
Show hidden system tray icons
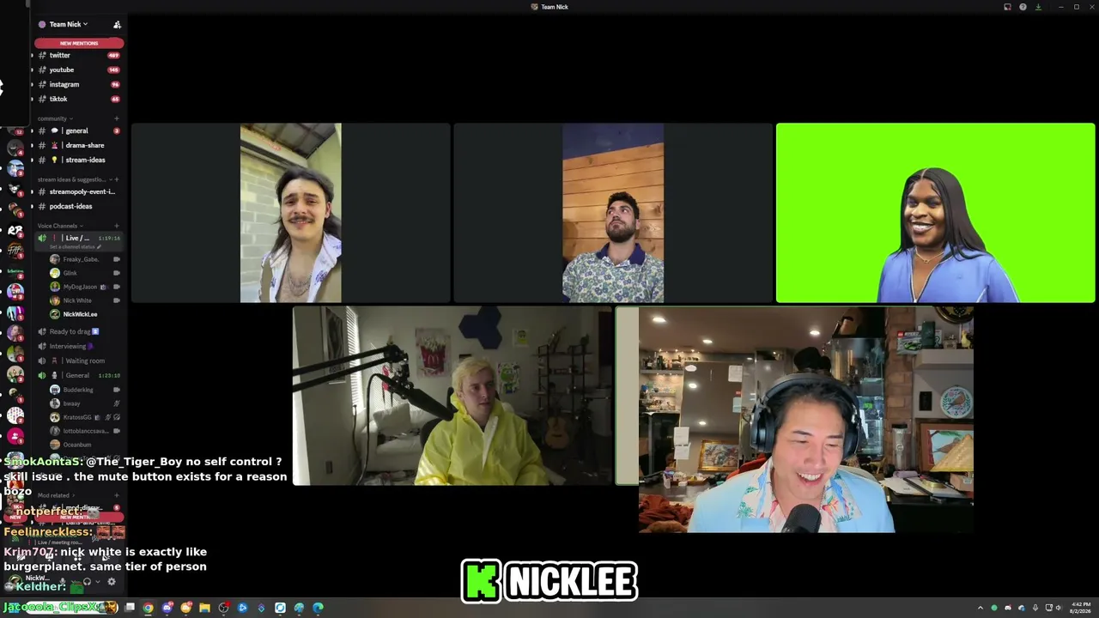(981, 608)
